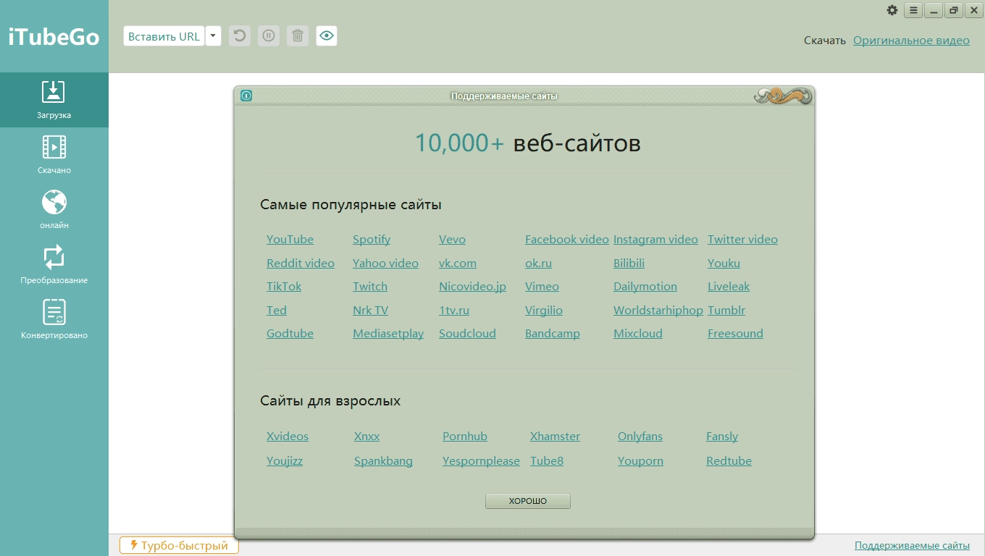This screenshot has height=556, width=985.
Task: Click the trash delete icon in toolbar
Action: click(x=298, y=35)
